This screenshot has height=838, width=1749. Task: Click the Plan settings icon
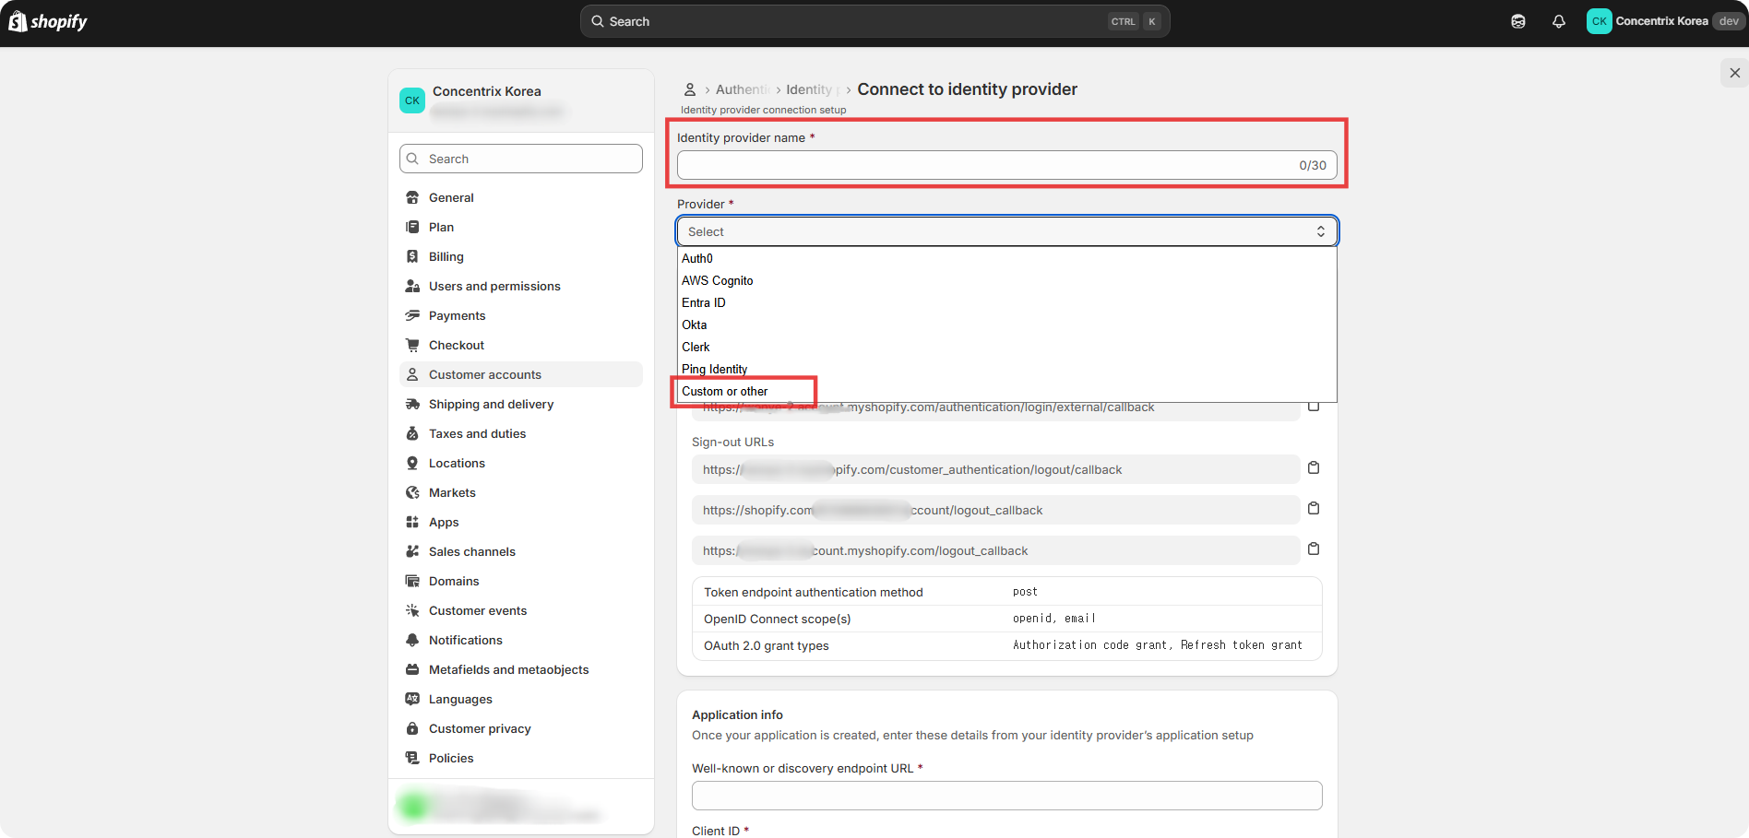pos(412,227)
